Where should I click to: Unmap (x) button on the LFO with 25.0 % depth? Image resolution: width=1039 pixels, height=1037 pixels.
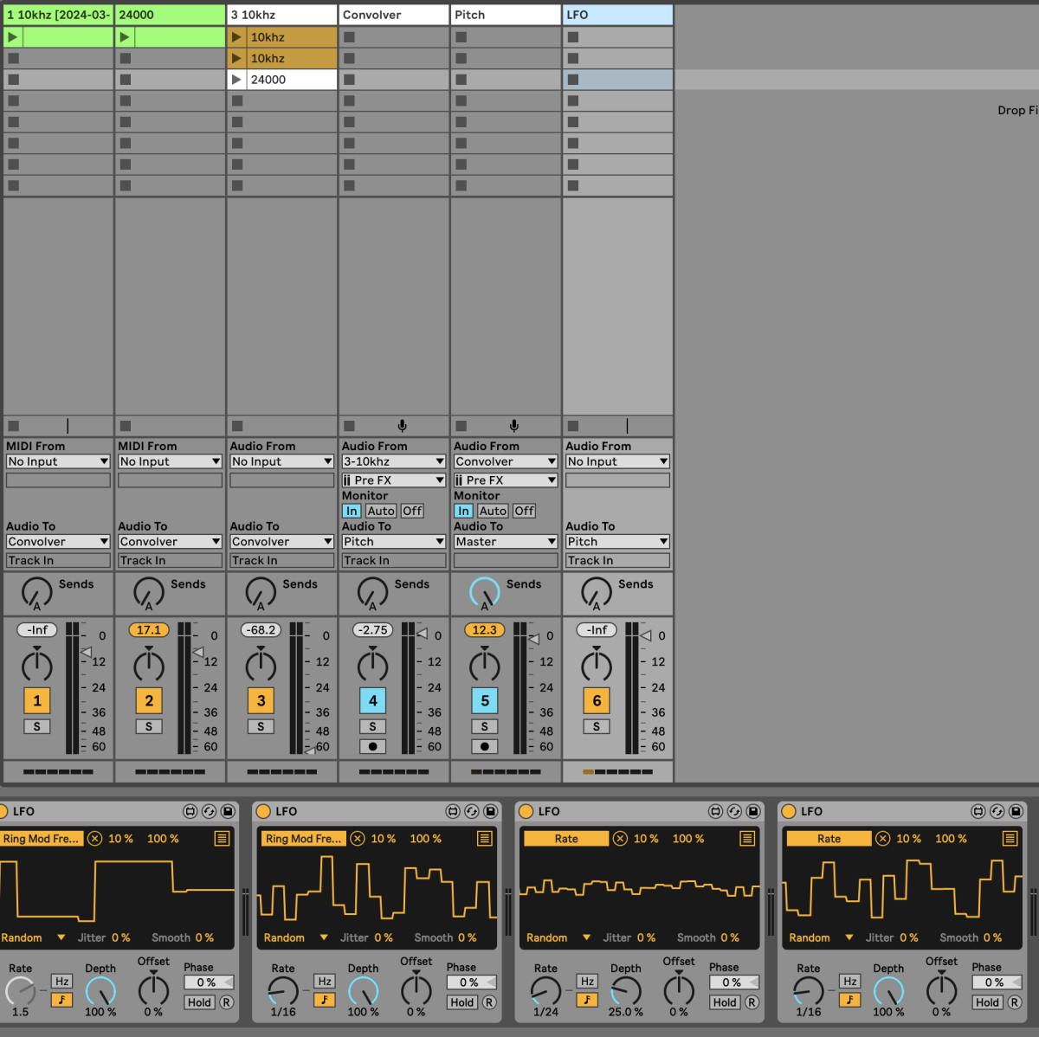tap(620, 838)
